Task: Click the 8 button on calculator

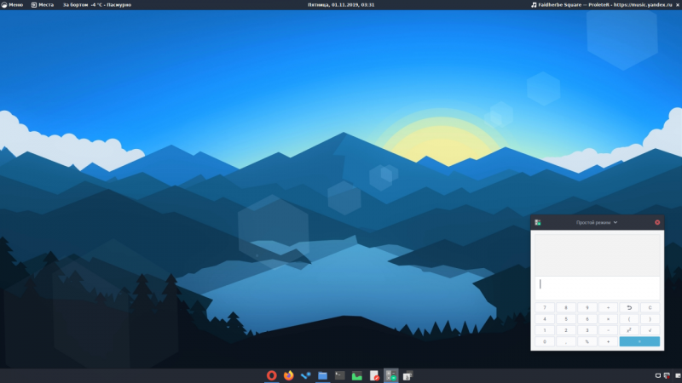Action: coord(566,307)
